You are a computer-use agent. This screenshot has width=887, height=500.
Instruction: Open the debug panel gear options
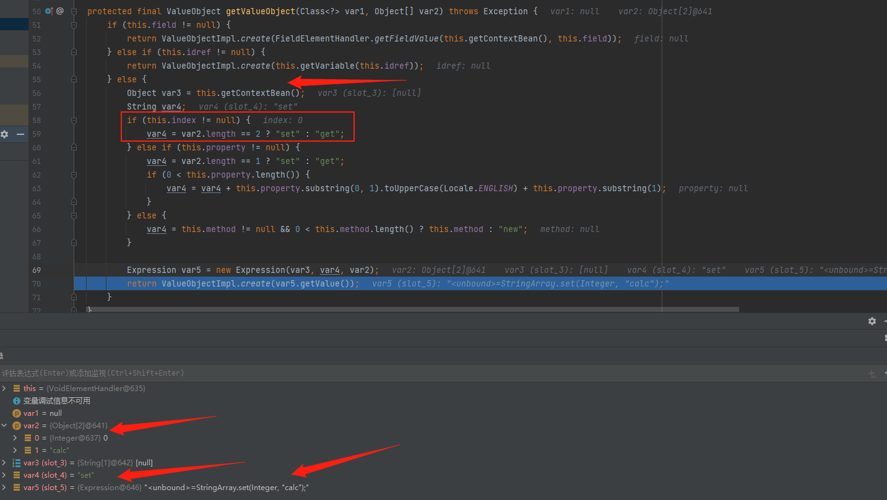872,321
